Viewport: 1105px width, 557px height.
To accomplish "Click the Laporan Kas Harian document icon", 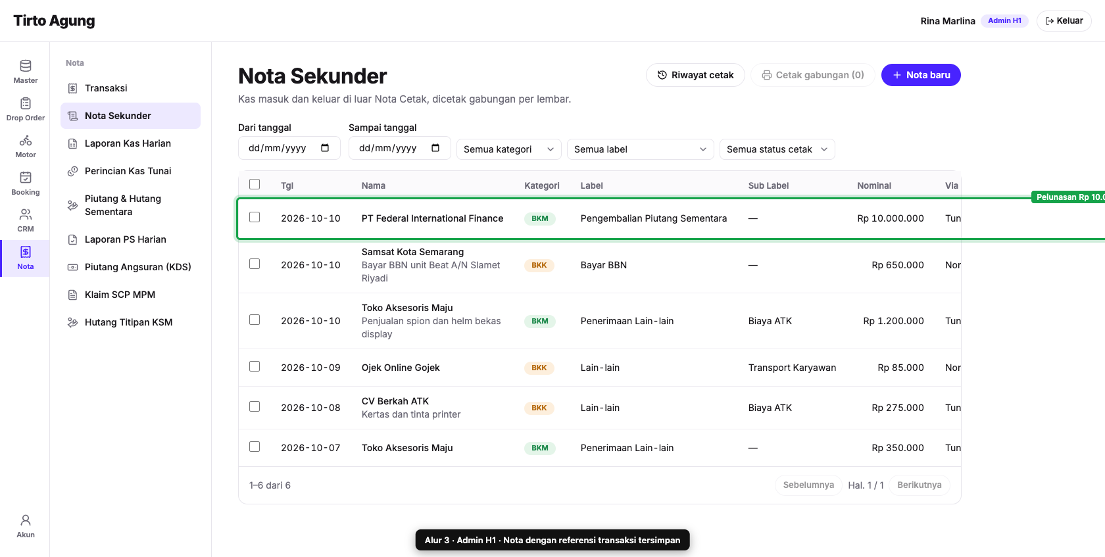I will click(x=73, y=143).
